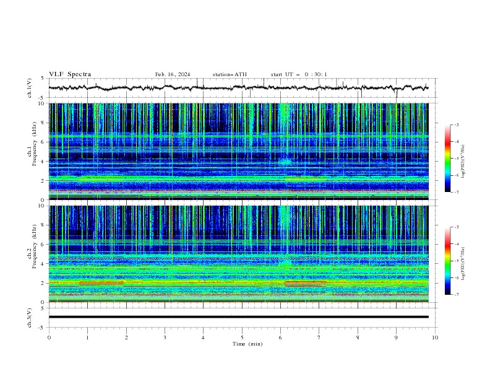Click the ch.2 colorbar "log(PSD)(V²/Hz)" label
Image resolution: width=490 pixels, height=379 pixels.
[463, 263]
